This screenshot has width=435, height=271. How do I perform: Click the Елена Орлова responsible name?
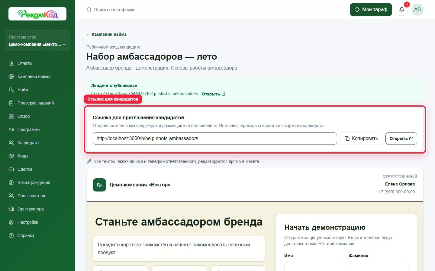pyautogui.click(x=400, y=184)
